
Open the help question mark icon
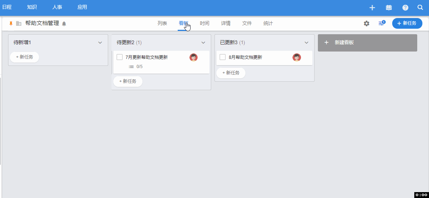click(x=405, y=8)
